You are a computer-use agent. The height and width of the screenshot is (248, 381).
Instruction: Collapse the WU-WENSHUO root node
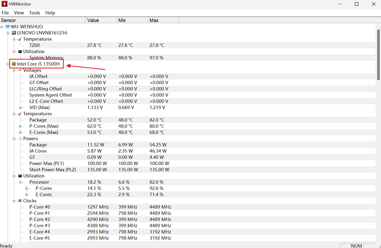tap(2, 27)
